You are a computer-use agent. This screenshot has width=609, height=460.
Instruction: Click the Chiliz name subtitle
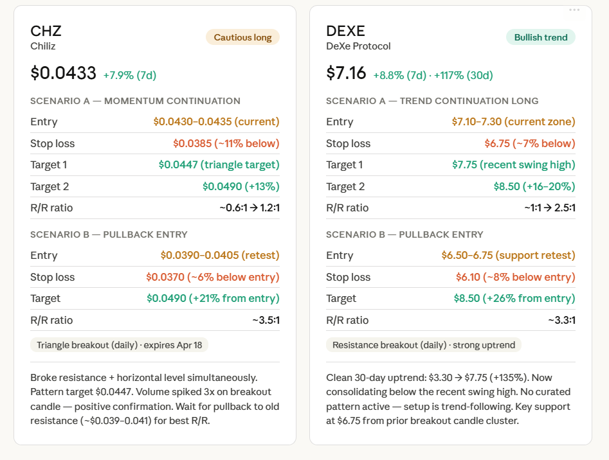click(44, 46)
